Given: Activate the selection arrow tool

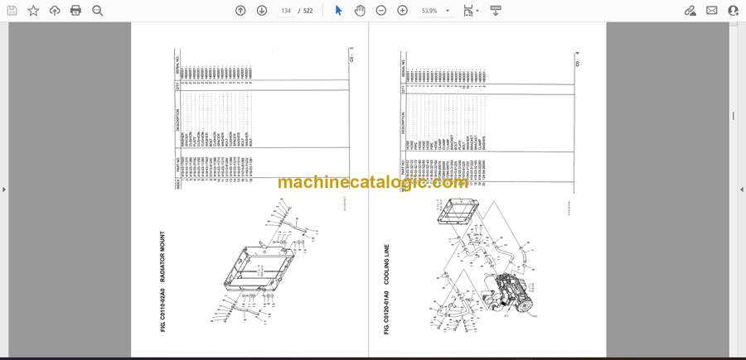Looking at the screenshot, I should point(338,11).
